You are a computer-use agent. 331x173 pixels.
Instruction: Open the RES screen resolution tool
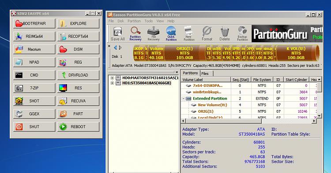(x=78, y=88)
